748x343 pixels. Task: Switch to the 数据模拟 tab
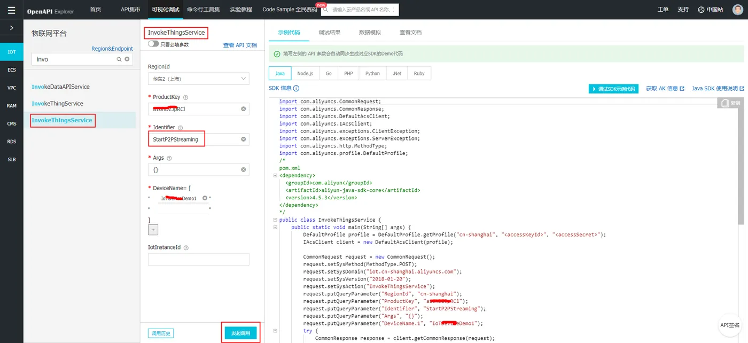[370, 32]
